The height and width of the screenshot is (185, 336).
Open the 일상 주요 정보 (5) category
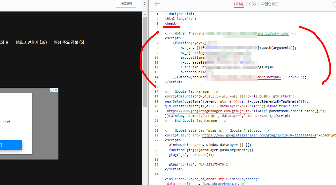pos(69,42)
